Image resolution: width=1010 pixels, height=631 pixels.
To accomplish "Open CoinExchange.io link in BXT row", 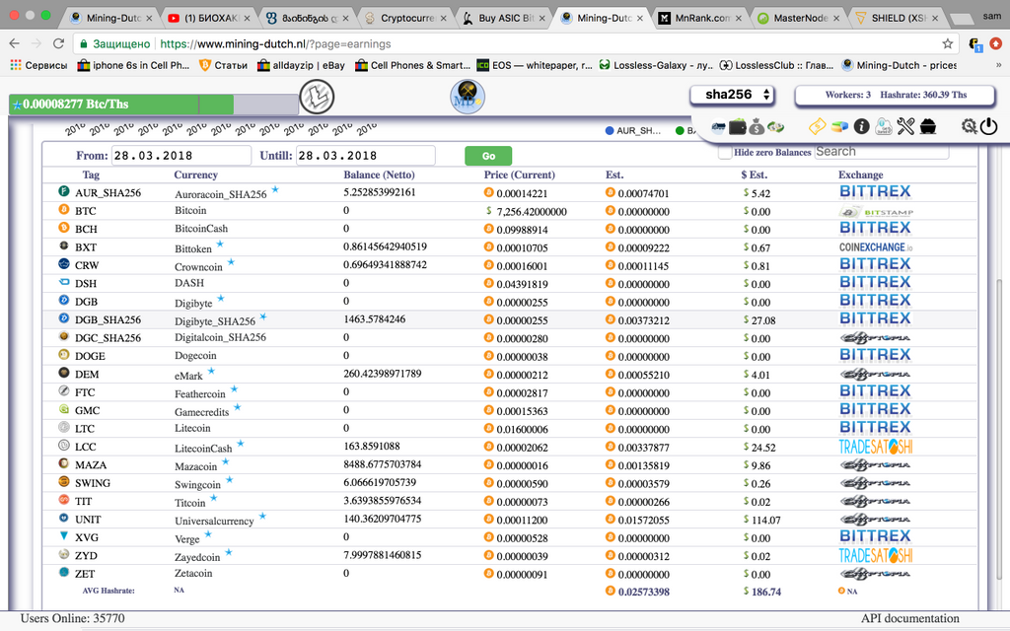I will point(876,247).
